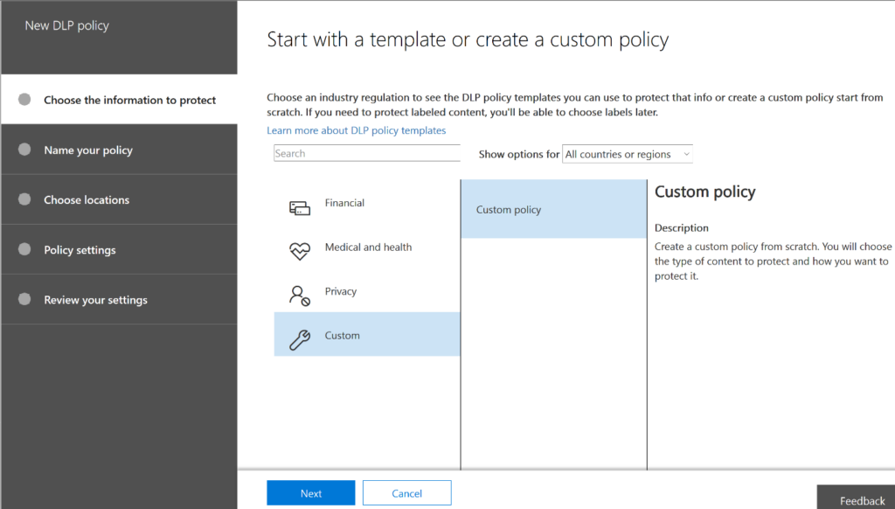895x509 pixels.
Task: Click the Next button
Action: [311, 493]
